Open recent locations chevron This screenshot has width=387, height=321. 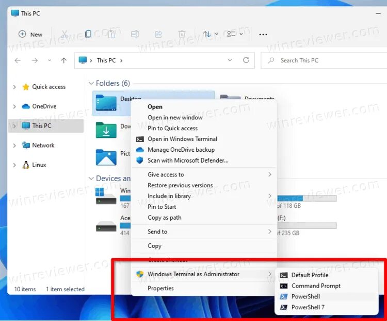(x=50, y=61)
